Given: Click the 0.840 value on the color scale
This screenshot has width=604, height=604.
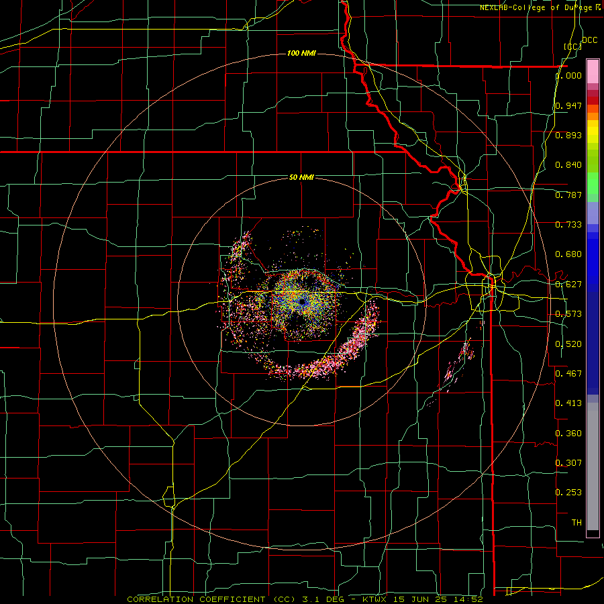Looking at the screenshot, I should coord(568,165).
